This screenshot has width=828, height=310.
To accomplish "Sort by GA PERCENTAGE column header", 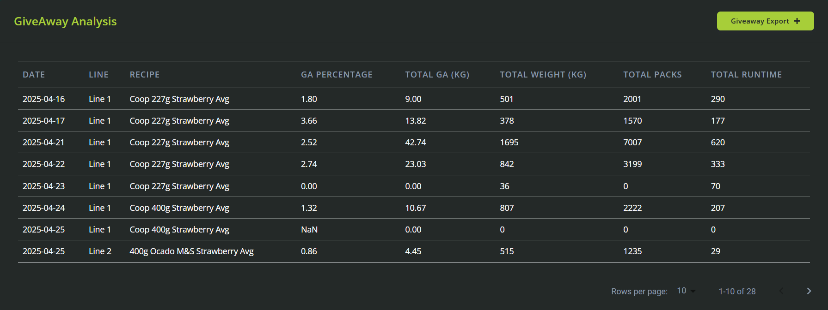I will tap(337, 75).
